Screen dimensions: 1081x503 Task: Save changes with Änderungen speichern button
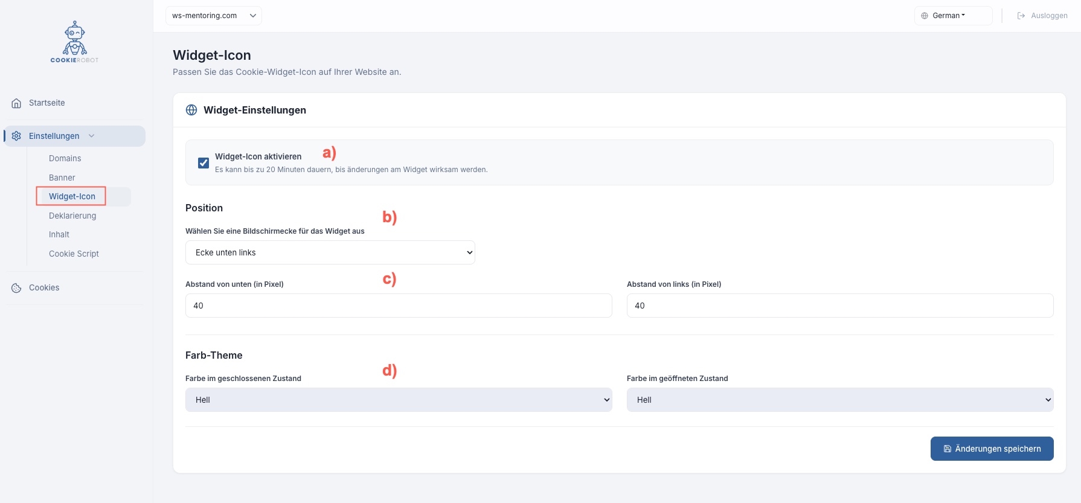992,449
